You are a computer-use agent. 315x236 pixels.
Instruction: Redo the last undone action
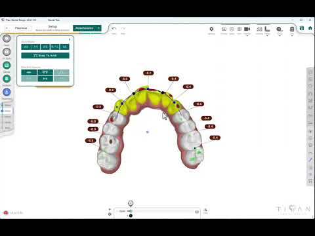123,29
